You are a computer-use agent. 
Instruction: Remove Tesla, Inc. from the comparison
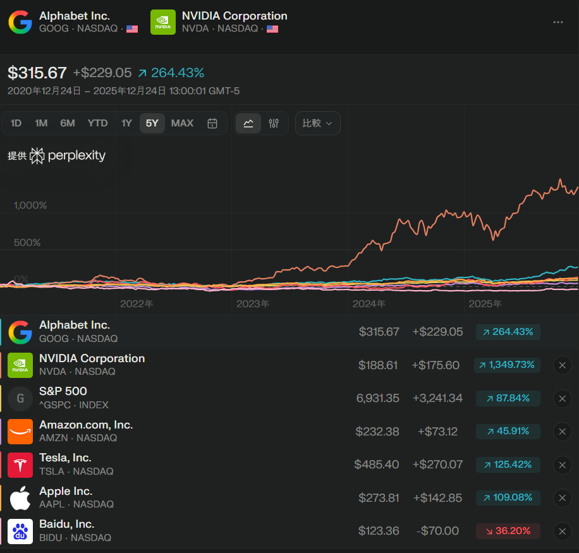pyautogui.click(x=562, y=465)
